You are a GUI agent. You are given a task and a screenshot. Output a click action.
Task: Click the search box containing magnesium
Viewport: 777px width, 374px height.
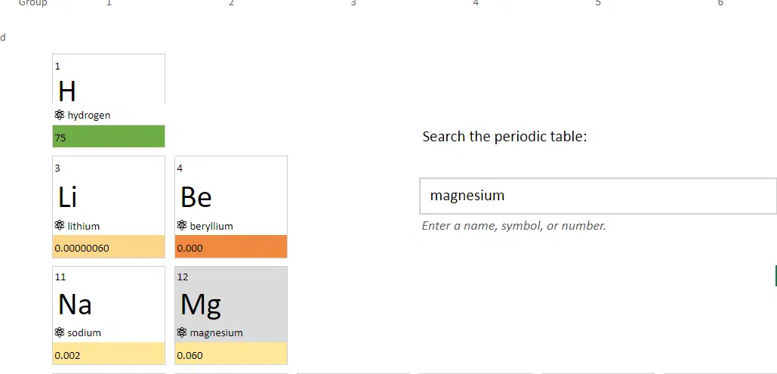click(x=598, y=196)
